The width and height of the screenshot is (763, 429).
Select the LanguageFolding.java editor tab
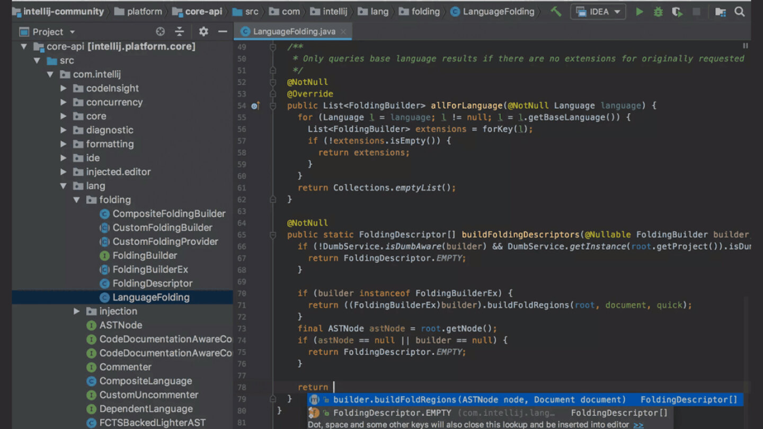[x=294, y=32]
